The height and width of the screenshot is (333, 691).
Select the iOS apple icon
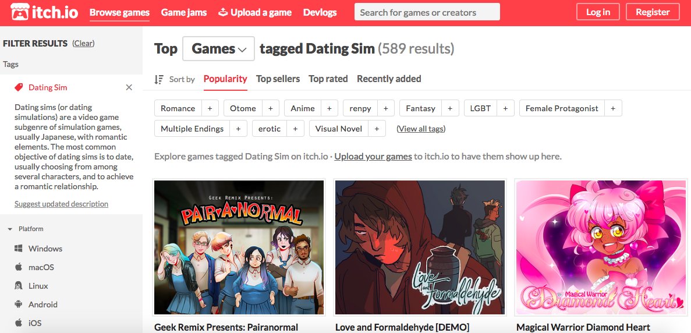(19, 323)
